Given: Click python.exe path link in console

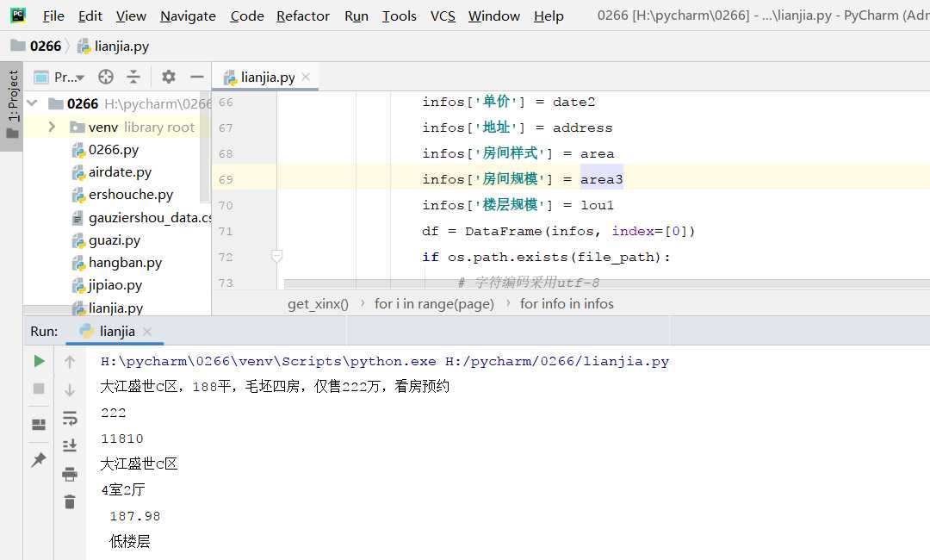Looking at the screenshot, I should click(x=268, y=361).
